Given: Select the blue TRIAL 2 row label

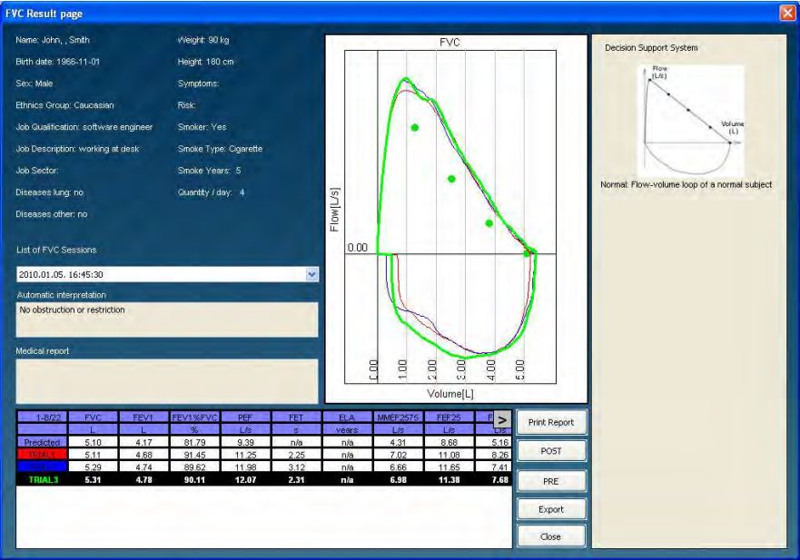Looking at the screenshot, I should click(41, 466).
